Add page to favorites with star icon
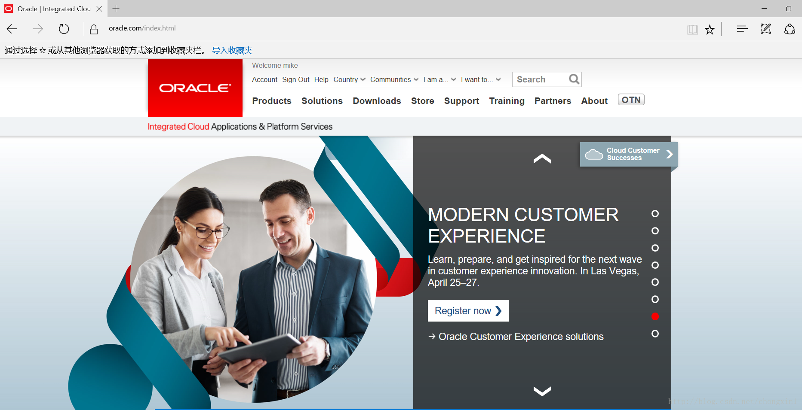The width and height of the screenshot is (802, 410). 710,29
